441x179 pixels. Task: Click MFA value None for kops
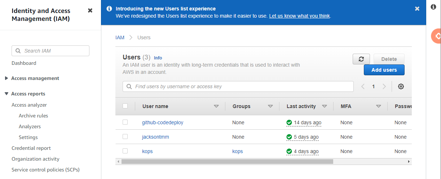347,151
